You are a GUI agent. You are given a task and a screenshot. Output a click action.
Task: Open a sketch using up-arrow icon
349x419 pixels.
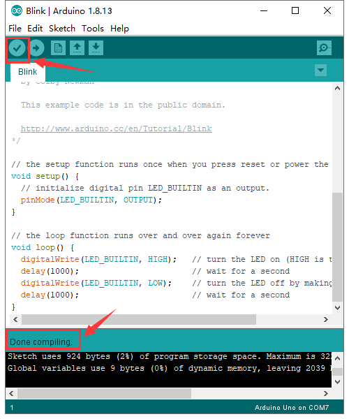77,48
